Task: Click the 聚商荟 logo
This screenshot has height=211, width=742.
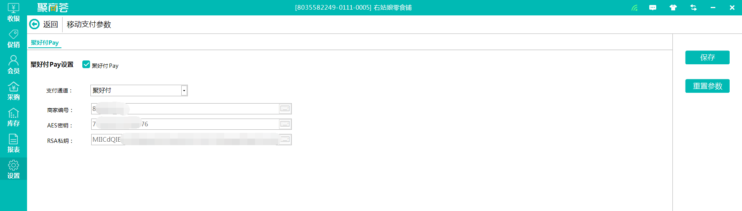Action: (53, 8)
